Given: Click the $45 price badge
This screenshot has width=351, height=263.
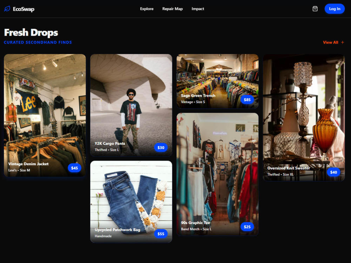Looking at the screenshot, I should click(74, 168).
